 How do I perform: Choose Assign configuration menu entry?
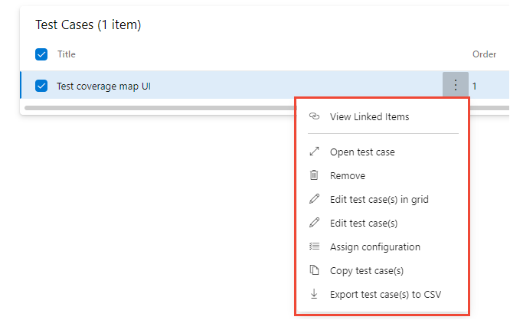coord(374,247)
